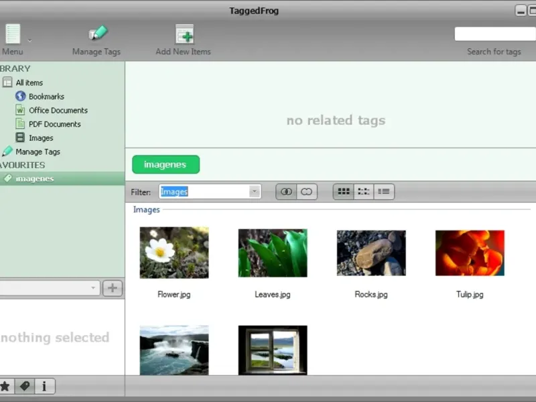The height and width of the screenshot is (402, 536).
Task: Click the Tulip.jpg file name
Action: (x=470, y=294)
